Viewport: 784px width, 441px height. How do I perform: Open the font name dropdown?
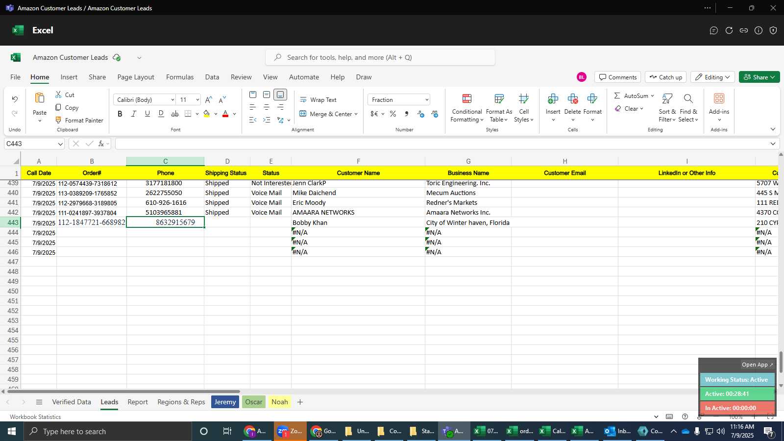point(172,99)
